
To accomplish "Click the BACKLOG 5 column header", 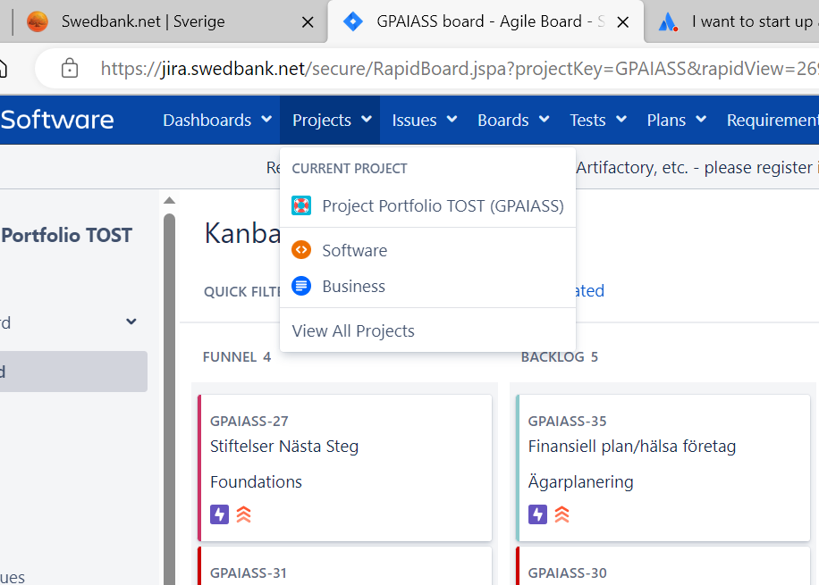I will [x=560, y=357].
